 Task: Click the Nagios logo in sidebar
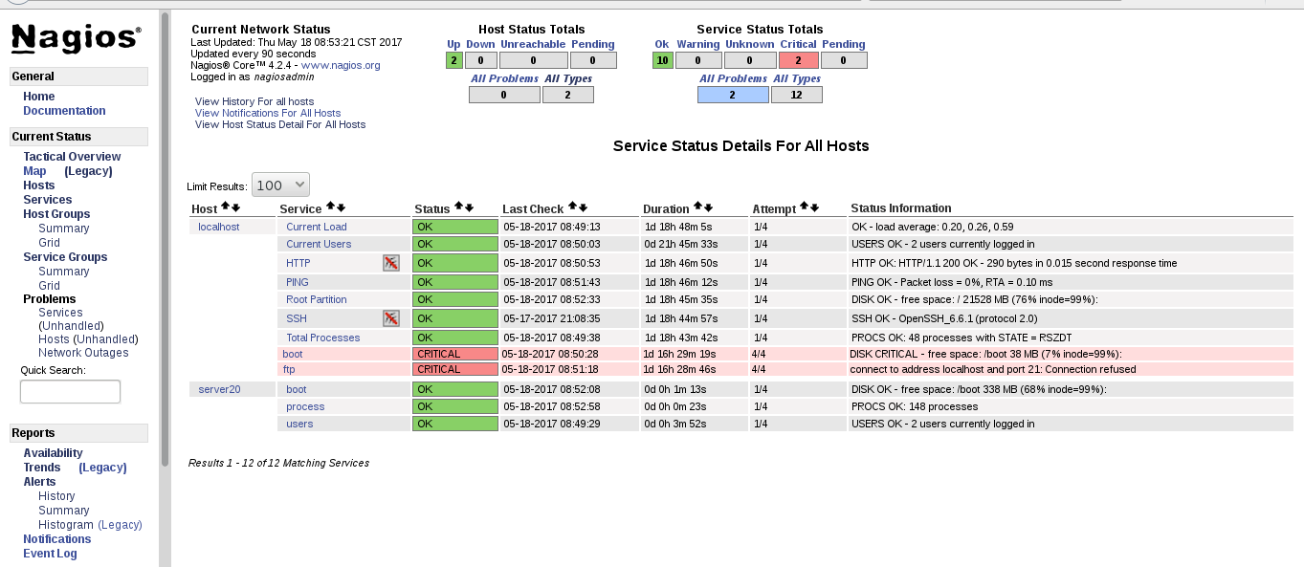tap(76, 38)
